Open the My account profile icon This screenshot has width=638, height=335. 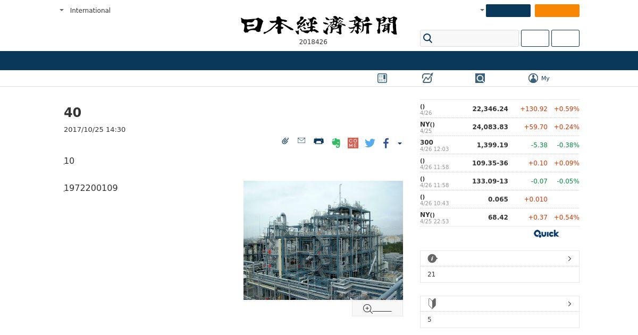click(533, 78)
